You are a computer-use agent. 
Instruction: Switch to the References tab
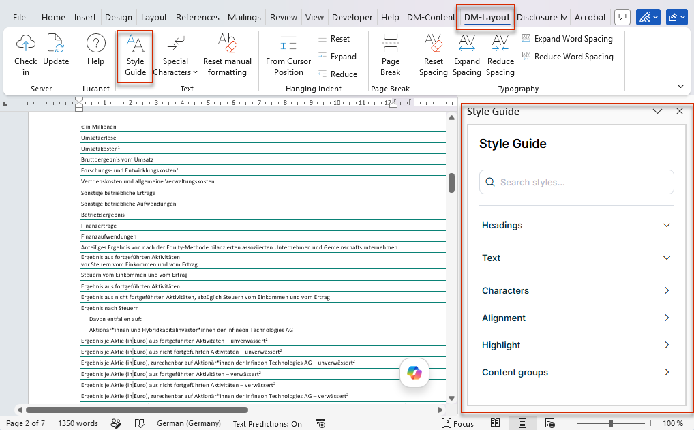pos(198,17)
